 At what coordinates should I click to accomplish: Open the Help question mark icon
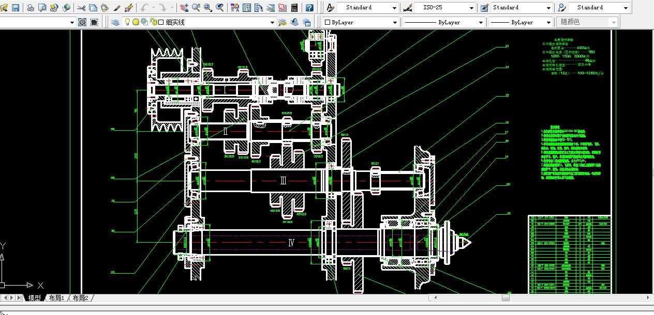click(x=309, y=8)
